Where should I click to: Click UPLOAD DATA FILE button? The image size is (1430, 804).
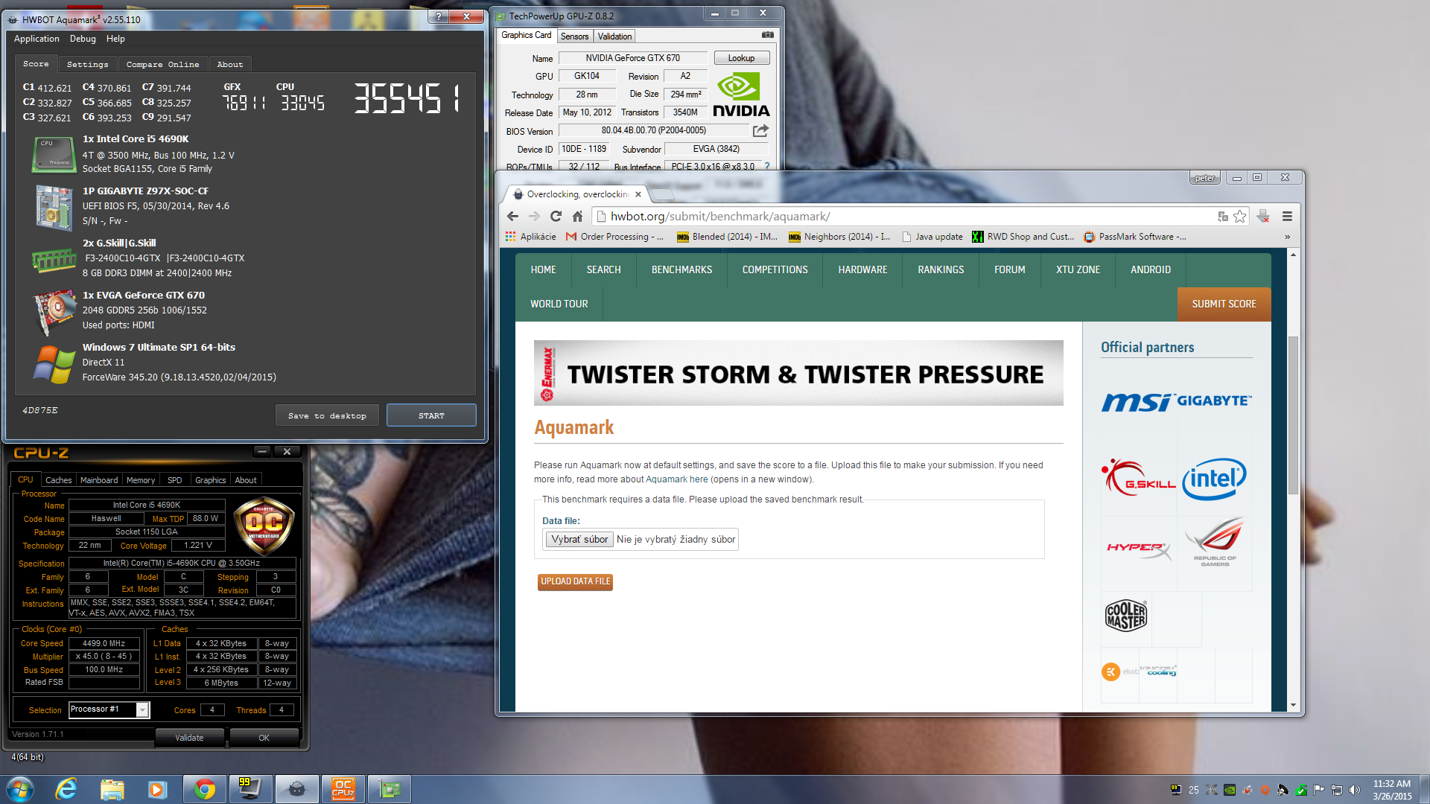575,581
